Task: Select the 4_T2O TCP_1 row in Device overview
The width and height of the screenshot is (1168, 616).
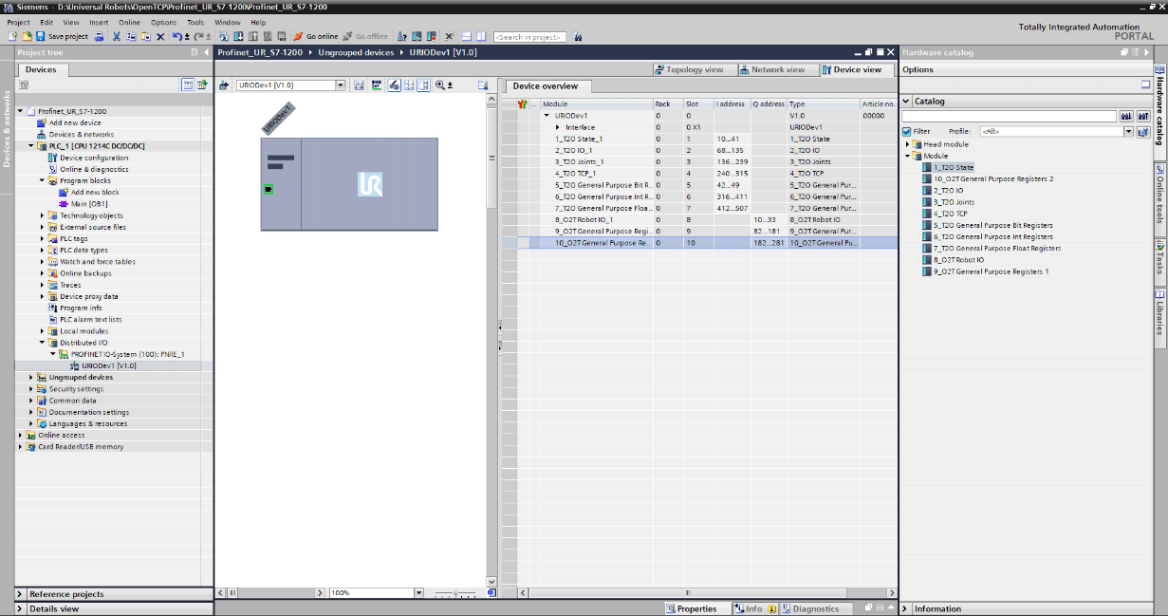Action: [x=699, y=173]
